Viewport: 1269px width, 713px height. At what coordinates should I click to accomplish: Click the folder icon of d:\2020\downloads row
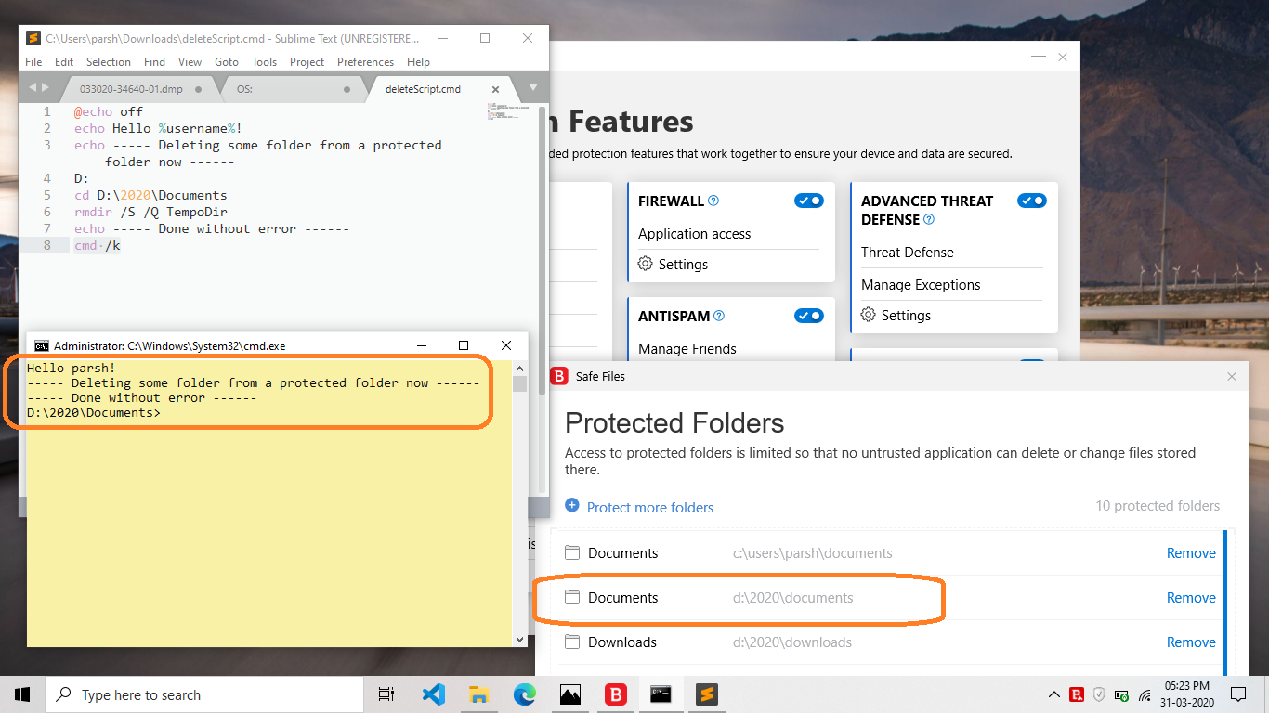[x=572, y=642]
